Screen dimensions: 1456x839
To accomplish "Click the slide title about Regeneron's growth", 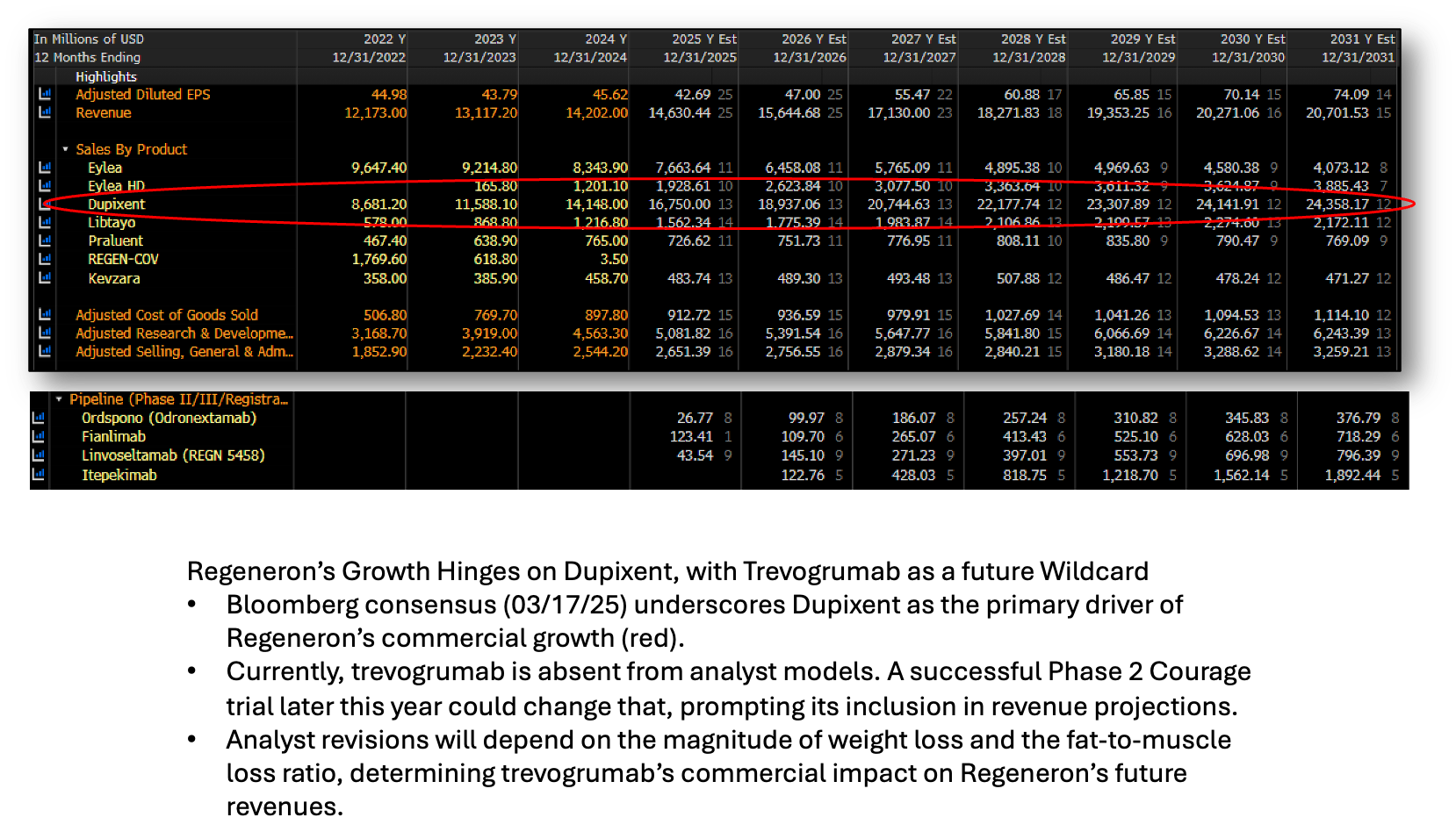I will 667,571.
